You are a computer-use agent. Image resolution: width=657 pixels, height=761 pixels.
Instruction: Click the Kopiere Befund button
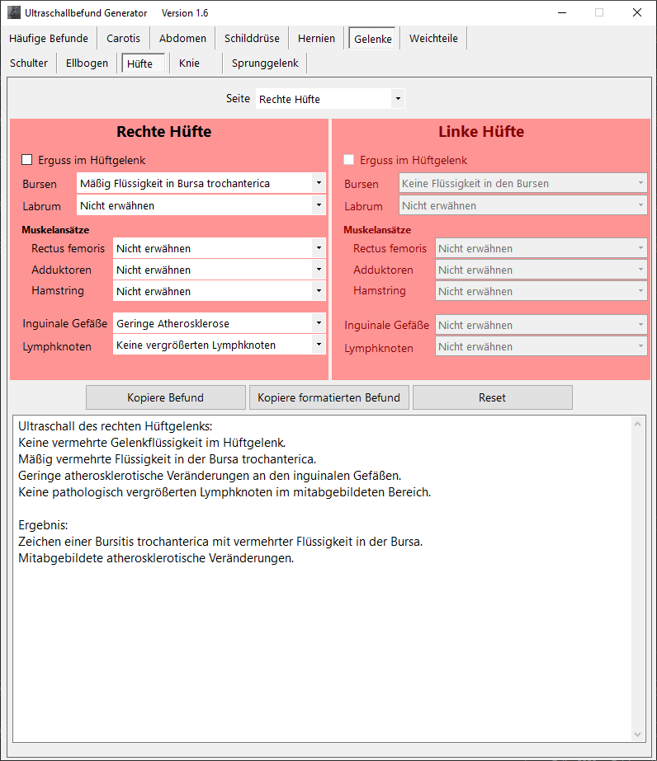tap(165, 397)
